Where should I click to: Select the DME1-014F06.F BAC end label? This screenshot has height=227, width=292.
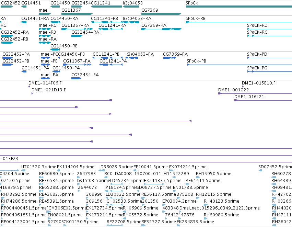45,83
